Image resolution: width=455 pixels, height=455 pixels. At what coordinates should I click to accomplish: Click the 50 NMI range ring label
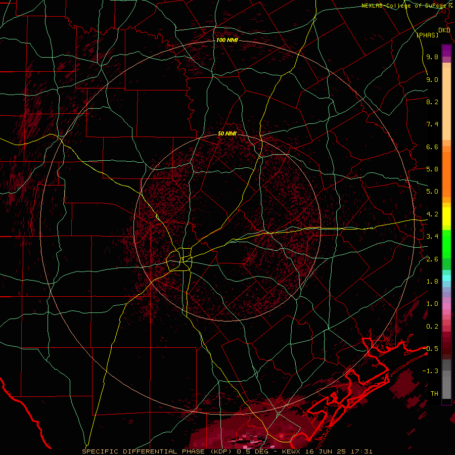coord(227,133)
